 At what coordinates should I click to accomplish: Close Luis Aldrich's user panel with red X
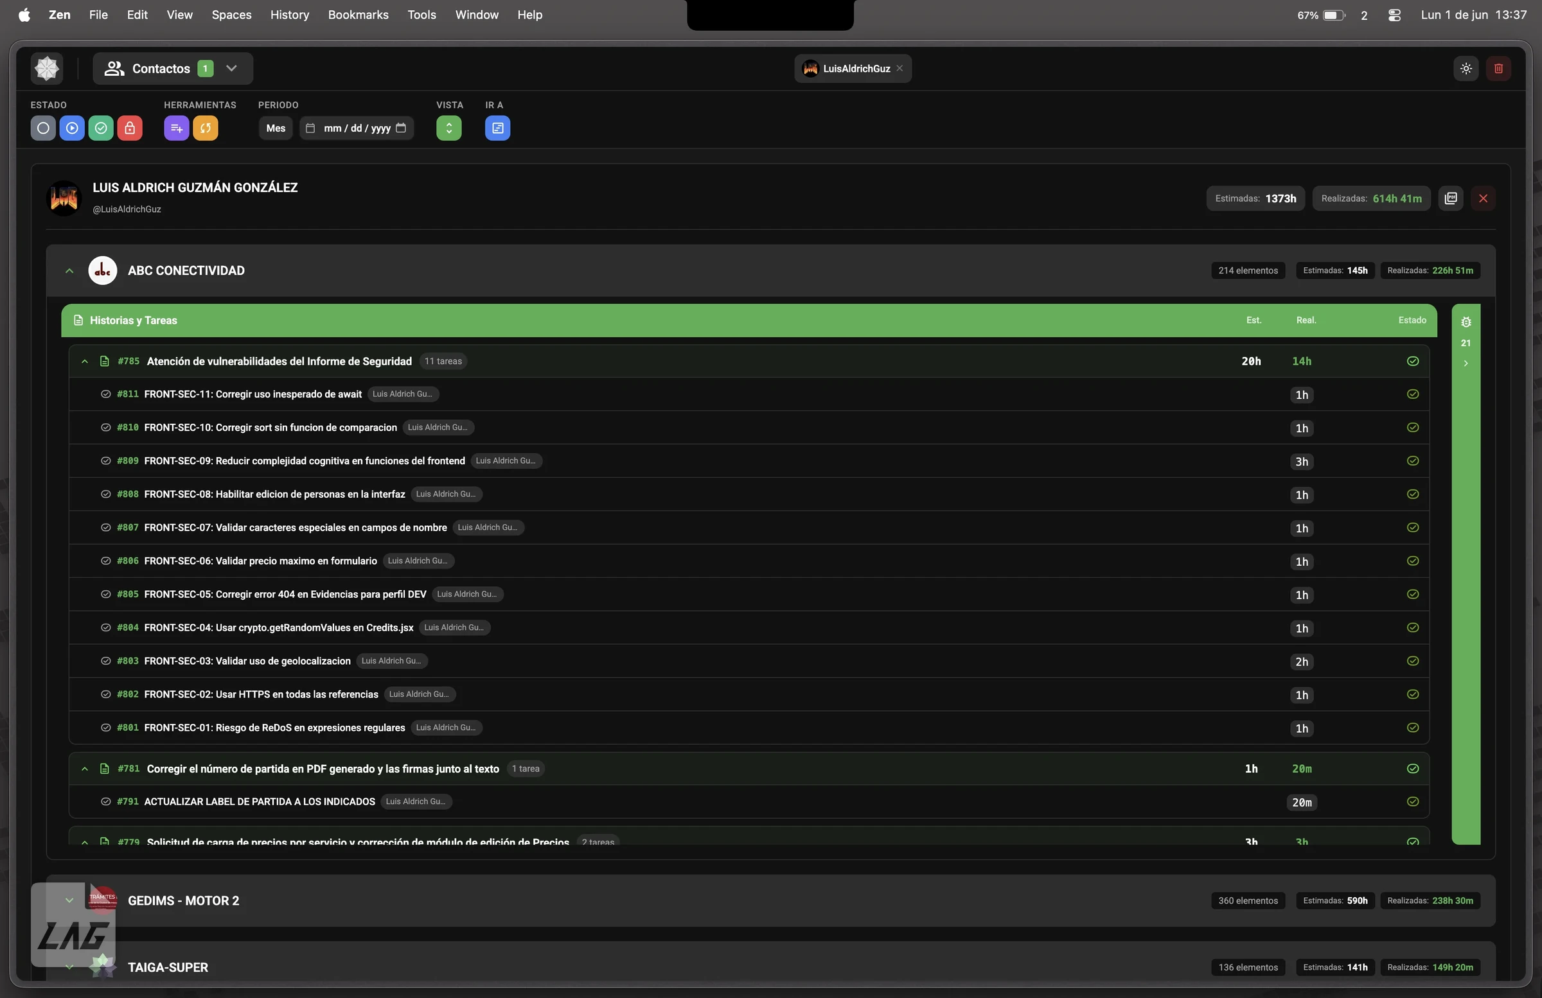tap(1483, 198)
